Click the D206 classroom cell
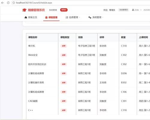Image resolution: width=150 pixels, height=120 pixels. click(x=124, y=73)
